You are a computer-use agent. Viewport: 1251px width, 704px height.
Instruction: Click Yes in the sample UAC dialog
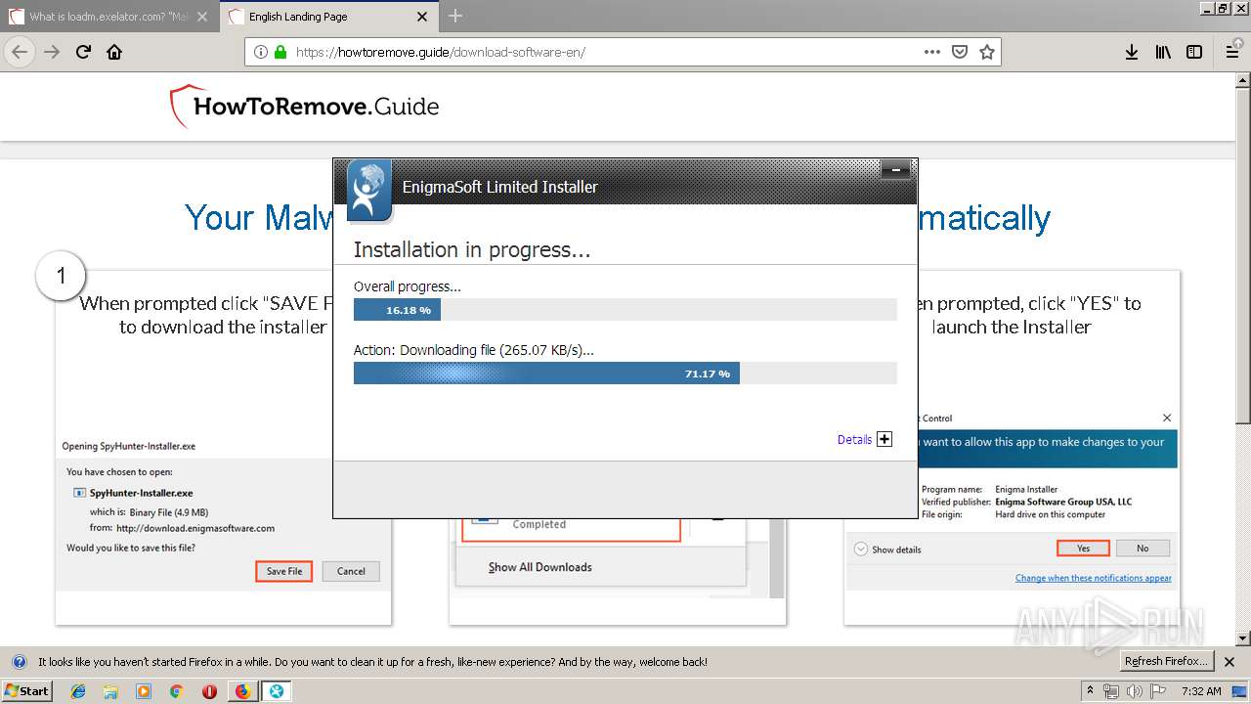click(1083, 549)
